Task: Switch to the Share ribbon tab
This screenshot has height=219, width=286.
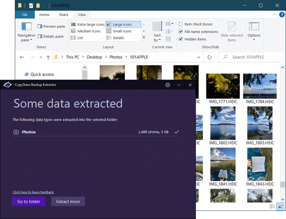Action: pyautogui.click(x=63, y=15)
